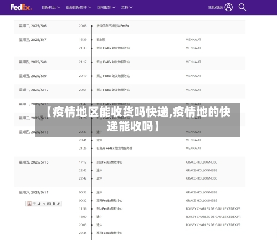Image resolution: width=277 pixels, height=240 pixels.
Task: Open the IME soft keyboard icon
Action: [x=49, y=203]
